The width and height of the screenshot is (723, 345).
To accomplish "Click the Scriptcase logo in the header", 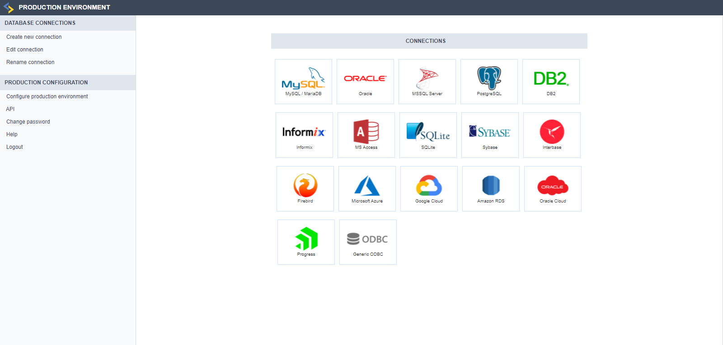I will click(9, 8).
